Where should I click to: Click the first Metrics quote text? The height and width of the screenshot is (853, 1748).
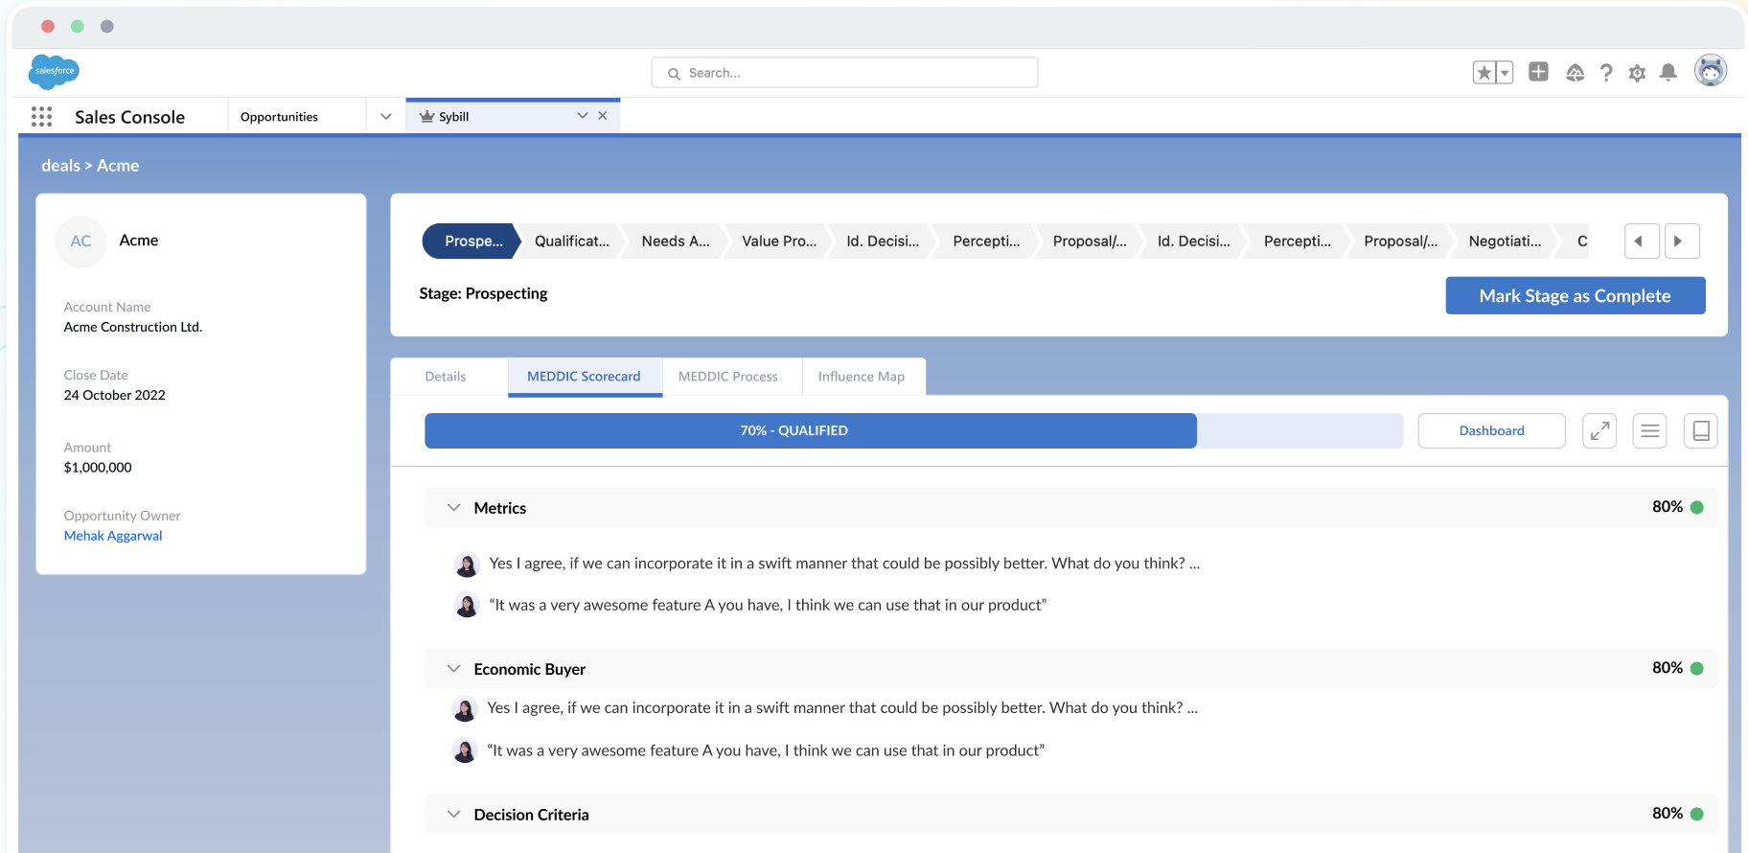(x=844, y=564)
